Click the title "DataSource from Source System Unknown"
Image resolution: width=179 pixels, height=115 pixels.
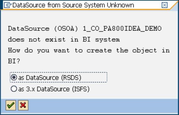click(x=73, y=5)
